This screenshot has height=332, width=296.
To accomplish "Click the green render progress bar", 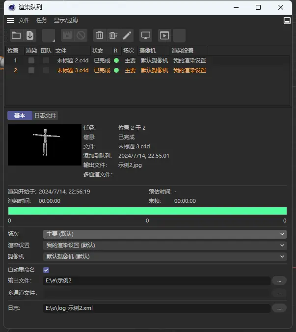I will coord(147,211).
